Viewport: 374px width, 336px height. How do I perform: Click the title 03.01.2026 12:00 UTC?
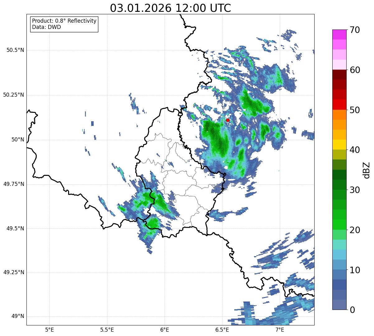(x=171, y=8)
